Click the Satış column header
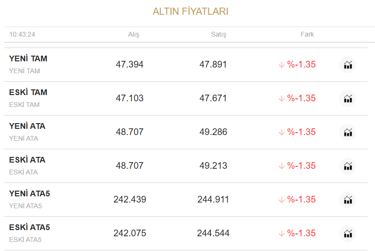 click(x=219, y=35)
